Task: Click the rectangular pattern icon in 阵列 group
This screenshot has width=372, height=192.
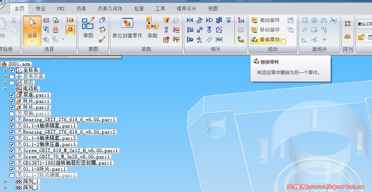Action: tap(348, 24)
